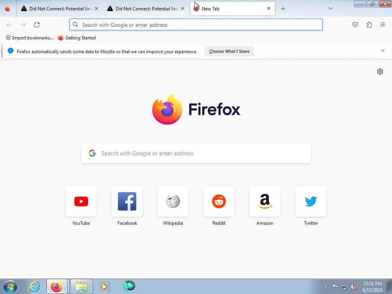Open Getting Started bookmark
Viewport: 392px width, 294px height.
pyautogui.click(x=77, y=38)
